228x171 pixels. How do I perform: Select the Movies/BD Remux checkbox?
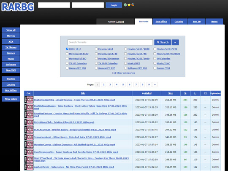click(x=96, y=59)
